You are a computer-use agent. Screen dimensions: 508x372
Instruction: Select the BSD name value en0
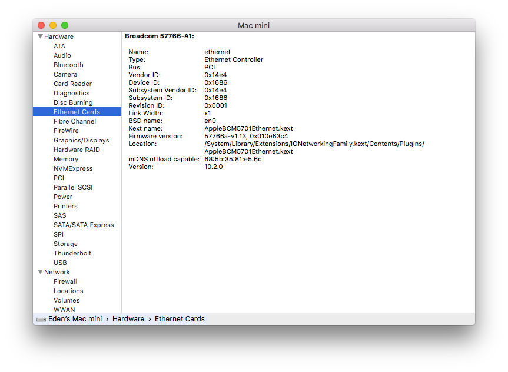coord(210,121)
